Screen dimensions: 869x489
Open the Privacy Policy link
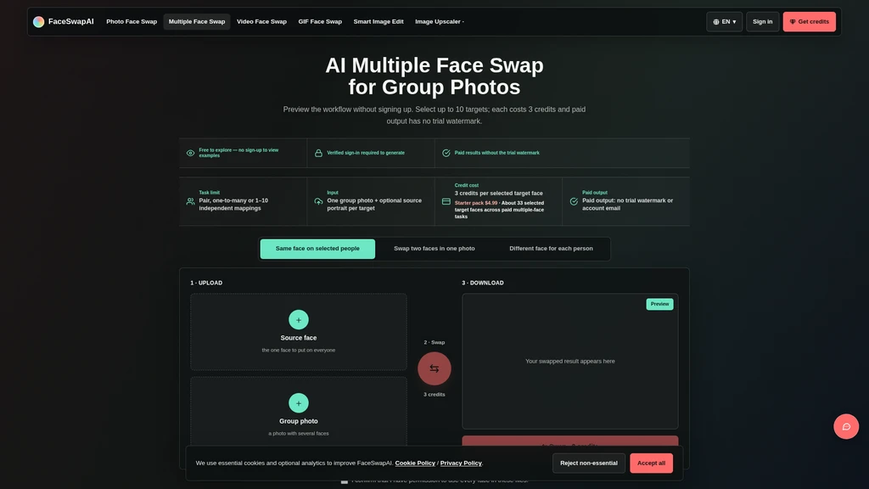[x=461, y=463]
